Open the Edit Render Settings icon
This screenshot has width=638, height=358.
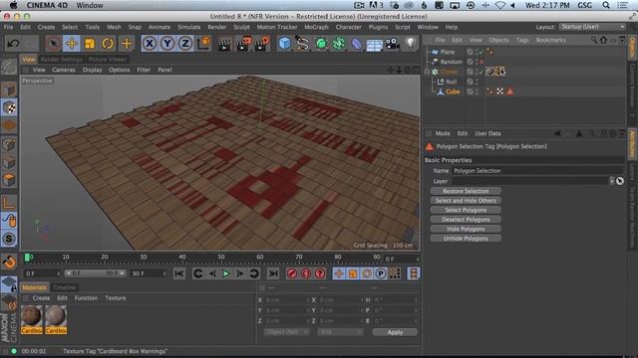tap(262, 44)
